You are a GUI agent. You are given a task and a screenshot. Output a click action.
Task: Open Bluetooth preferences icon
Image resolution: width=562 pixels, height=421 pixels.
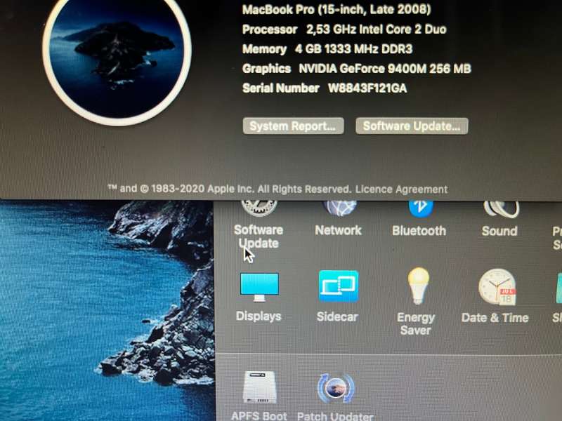[x=421, y=208]
